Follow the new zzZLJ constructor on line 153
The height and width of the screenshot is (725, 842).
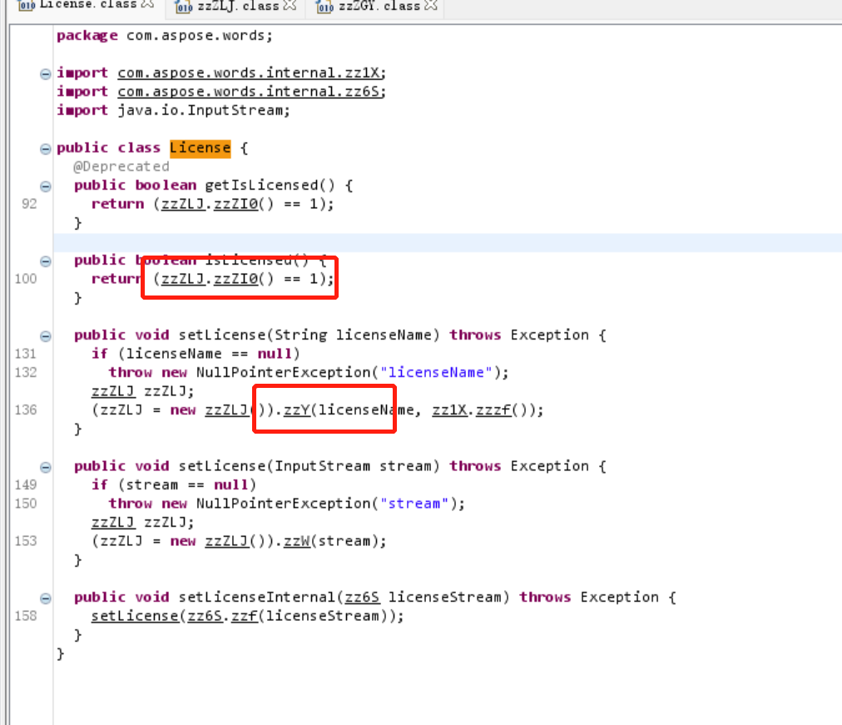(226, 541)
